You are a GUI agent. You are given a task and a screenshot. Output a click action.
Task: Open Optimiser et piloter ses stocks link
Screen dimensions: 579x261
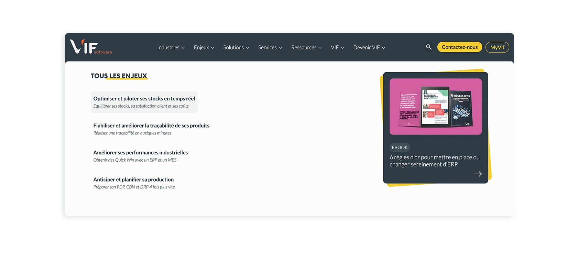click(x=144, y=99)
